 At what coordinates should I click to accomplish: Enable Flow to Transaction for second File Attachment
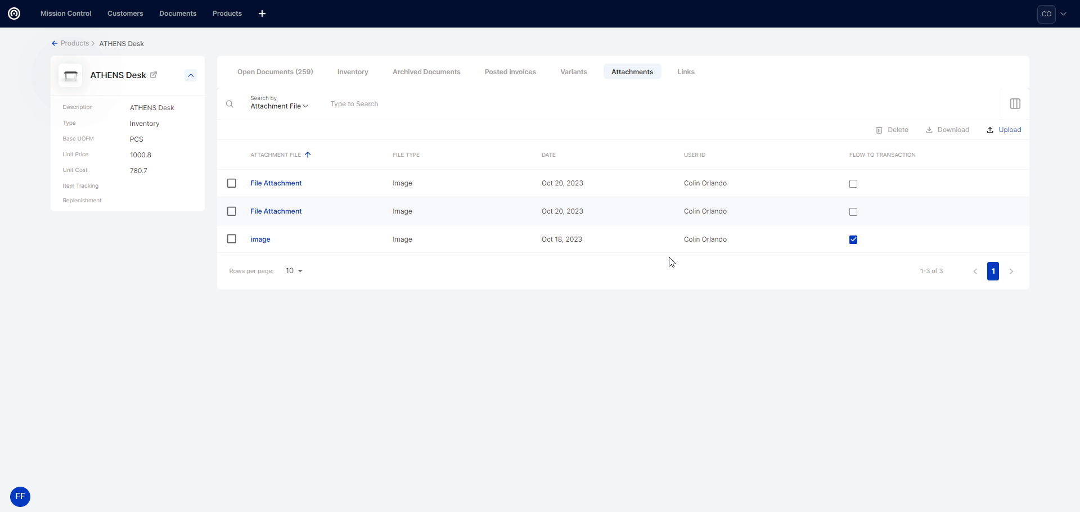853,212
